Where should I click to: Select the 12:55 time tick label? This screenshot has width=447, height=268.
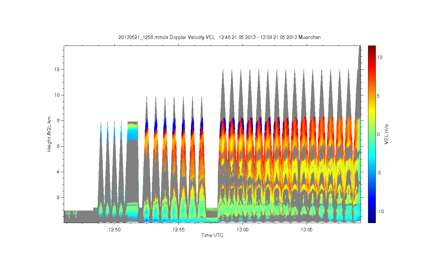(x=179, y=230)
